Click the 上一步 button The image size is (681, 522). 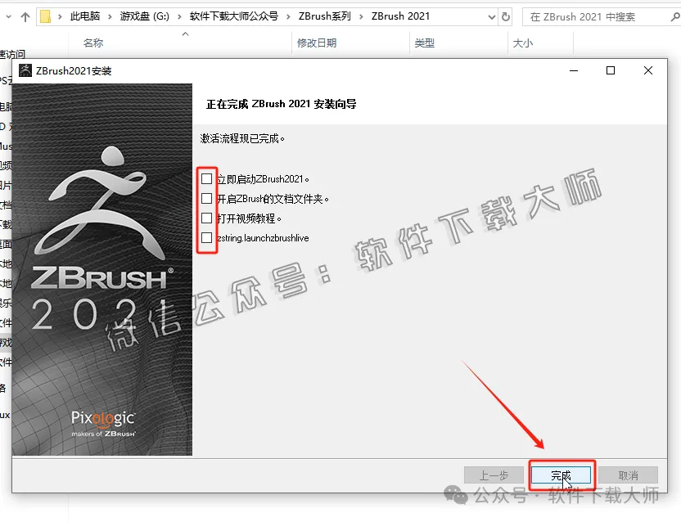(495, 475)
